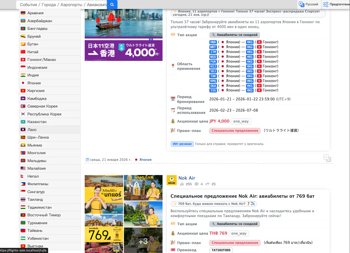
Task: Click the HKG badge in the ISG row
Action: 250,90
